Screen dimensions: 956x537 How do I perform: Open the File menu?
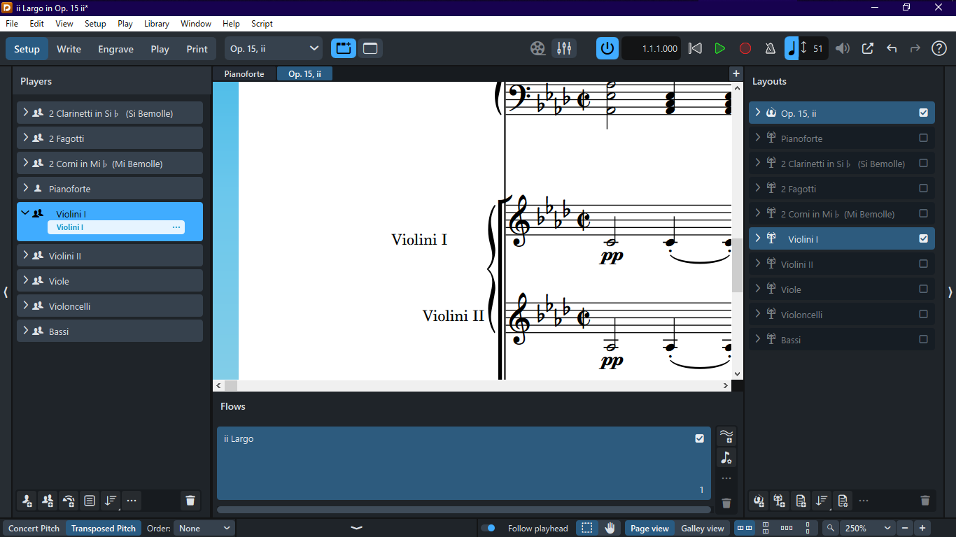tap(12, 23)
